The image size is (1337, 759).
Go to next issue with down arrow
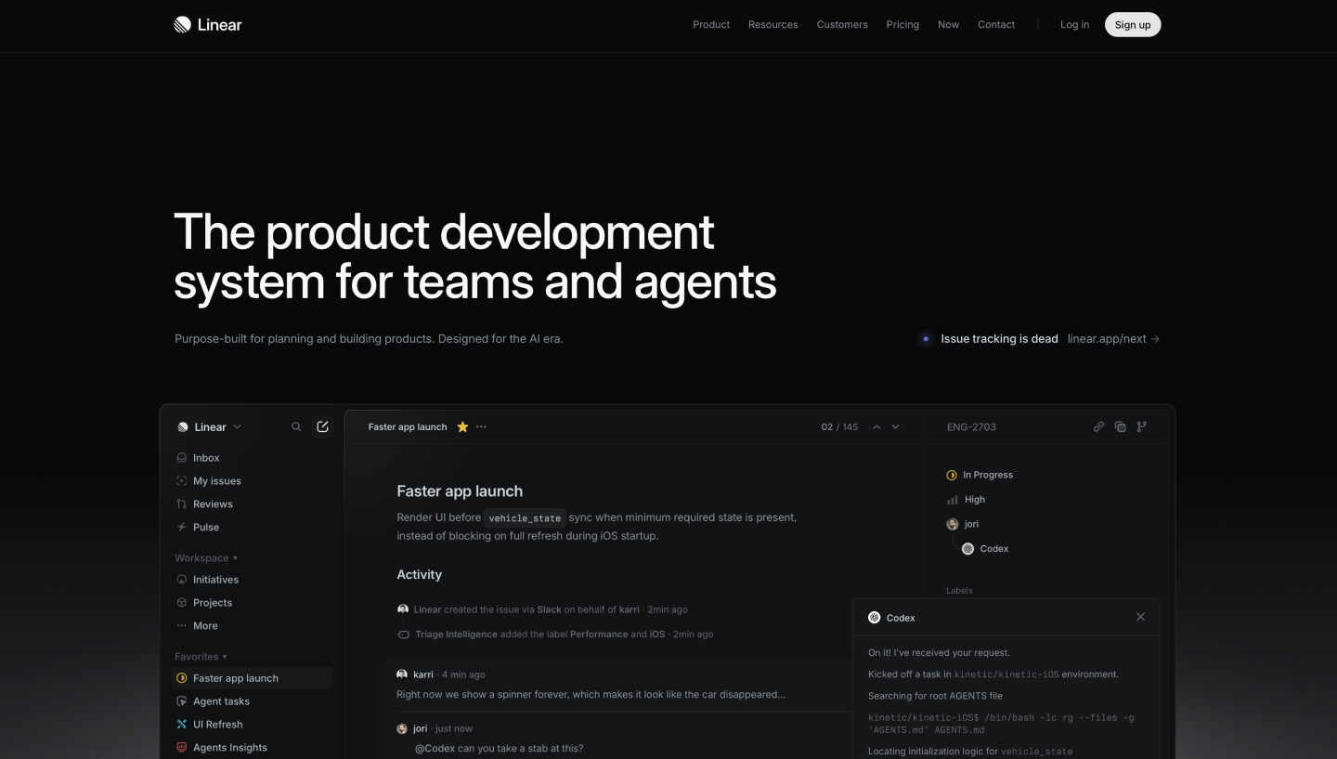pos(895,427)
